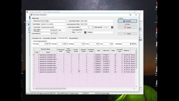Click the first Loan serial number box
This screenshot has width=179, height=101.
(84, 27)
